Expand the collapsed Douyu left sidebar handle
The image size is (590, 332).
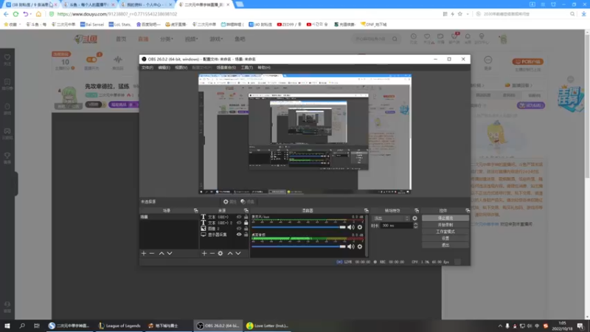click(16, 183)
